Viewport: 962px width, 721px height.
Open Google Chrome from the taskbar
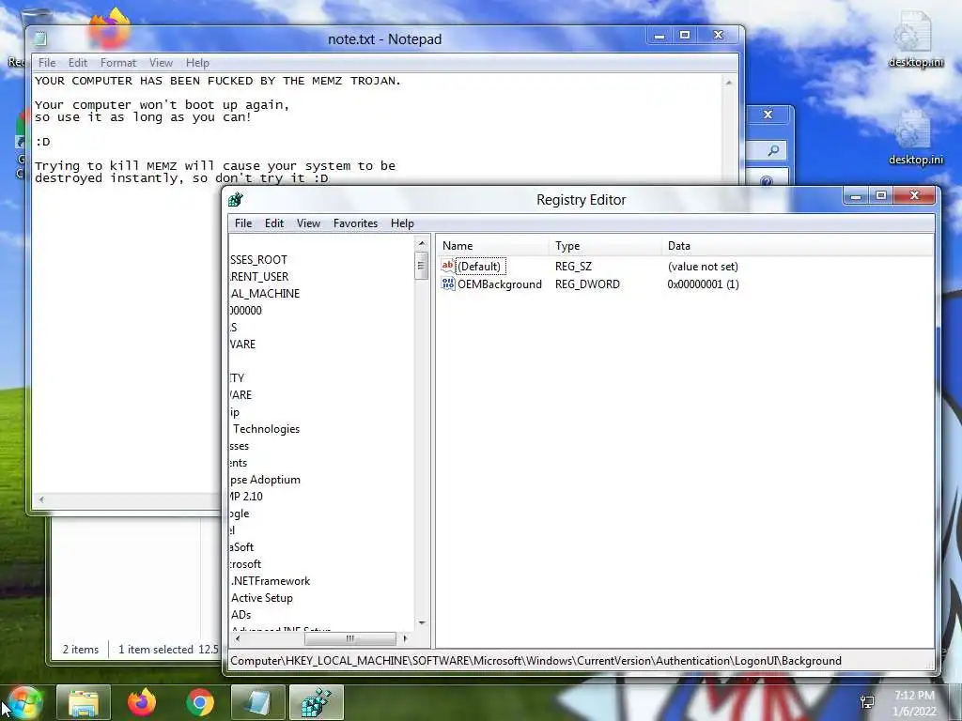pyautogui.click(x=200, y=702)
